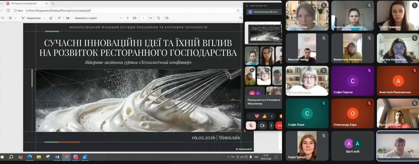Click Запитати в Copilot button

[86, 18]
